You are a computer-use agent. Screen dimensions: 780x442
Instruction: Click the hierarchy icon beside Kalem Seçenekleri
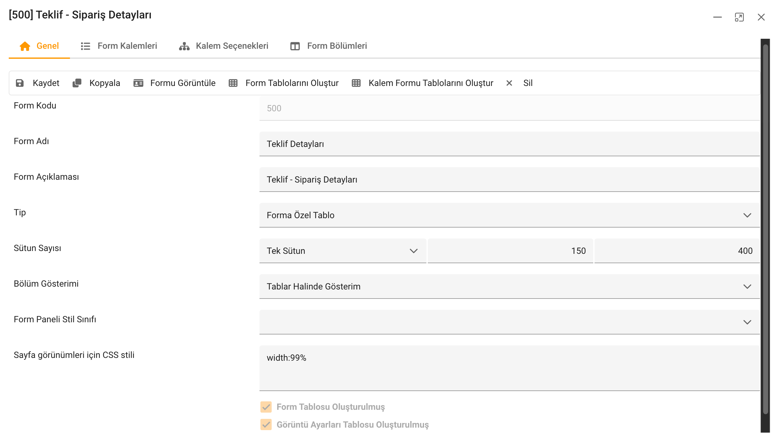(x=184, y=46)
